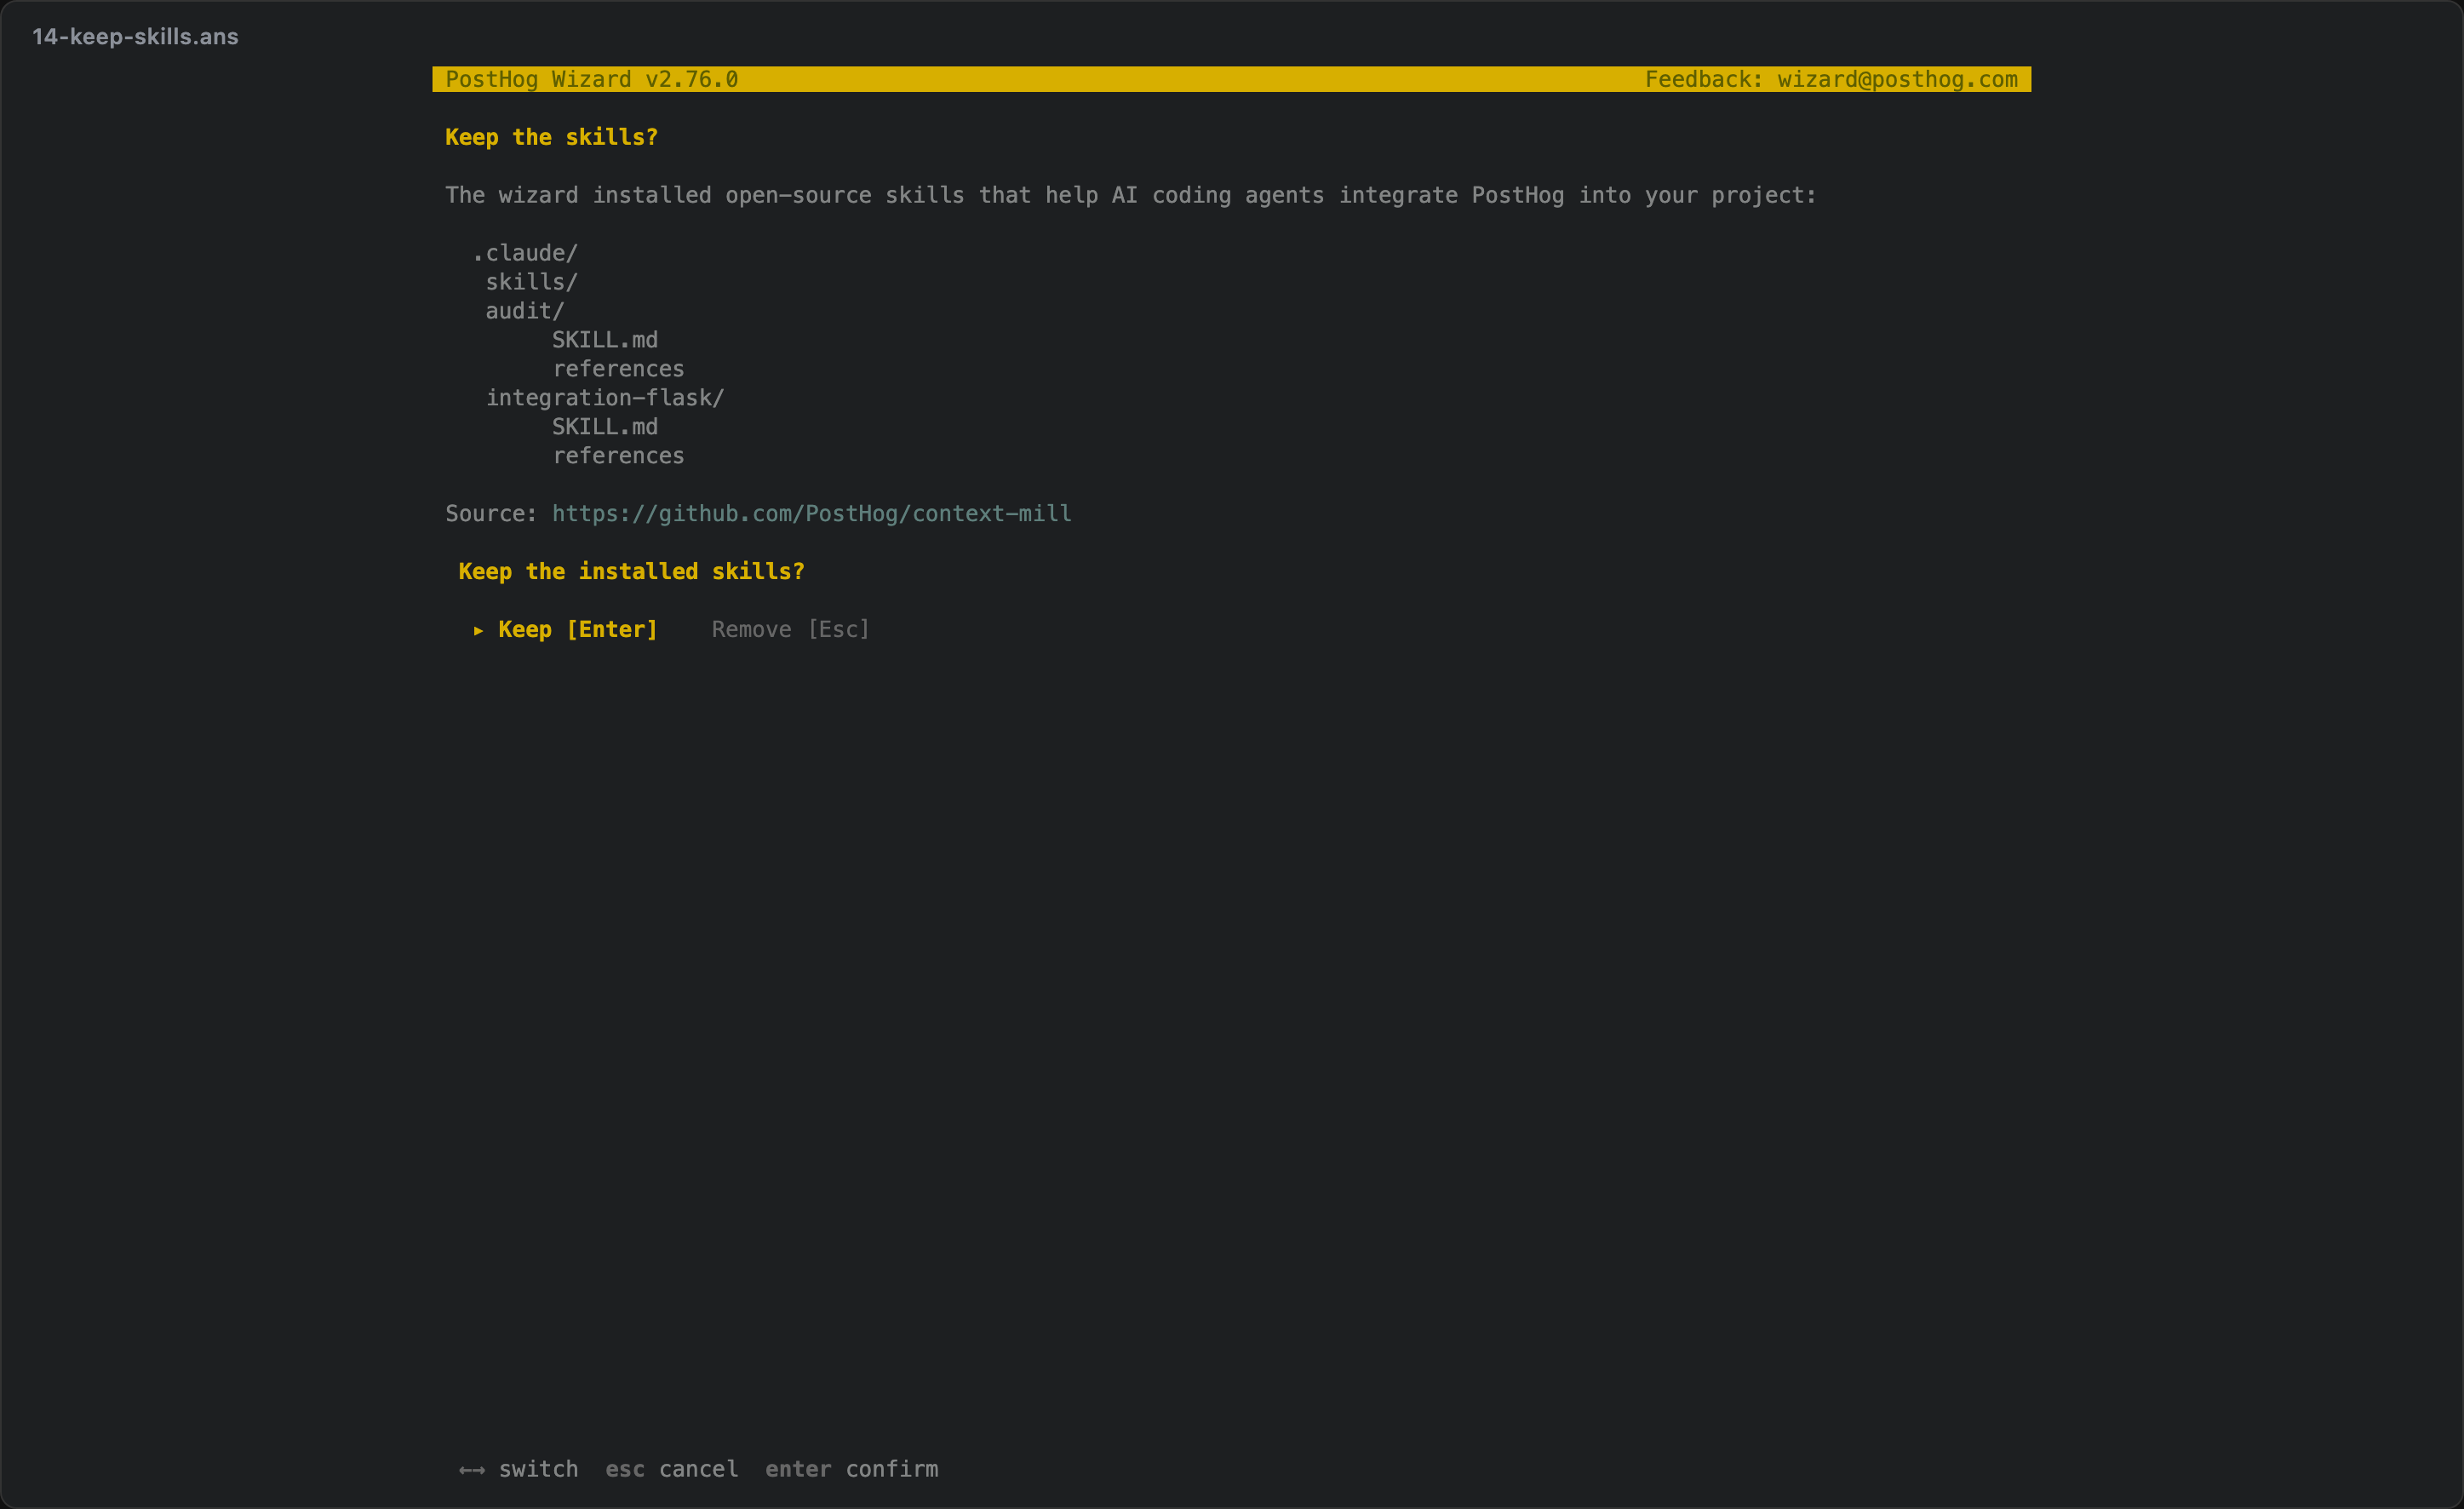2464x1509 pixels.
Task: Select references inside the integration-flask folder
Action: pos(618,456)
